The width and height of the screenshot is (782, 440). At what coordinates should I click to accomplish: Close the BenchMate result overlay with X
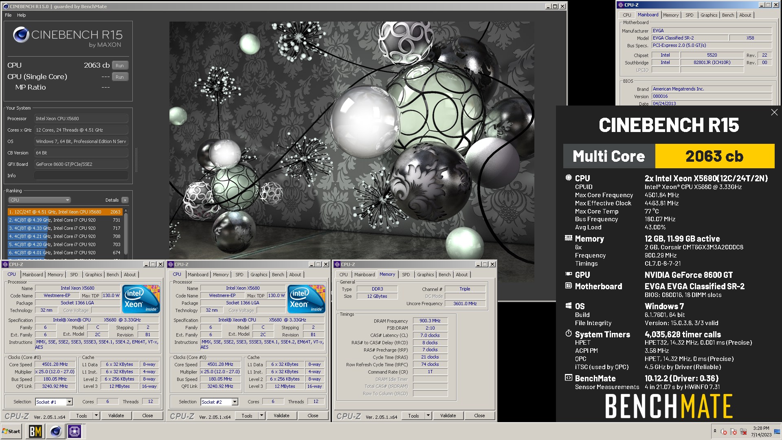click(x=774, y=112)
